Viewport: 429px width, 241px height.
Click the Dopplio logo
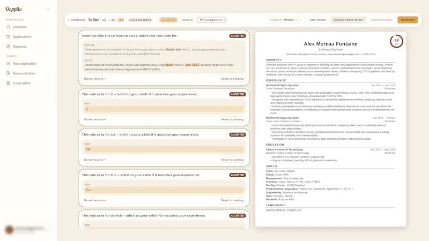pos(13,9)
